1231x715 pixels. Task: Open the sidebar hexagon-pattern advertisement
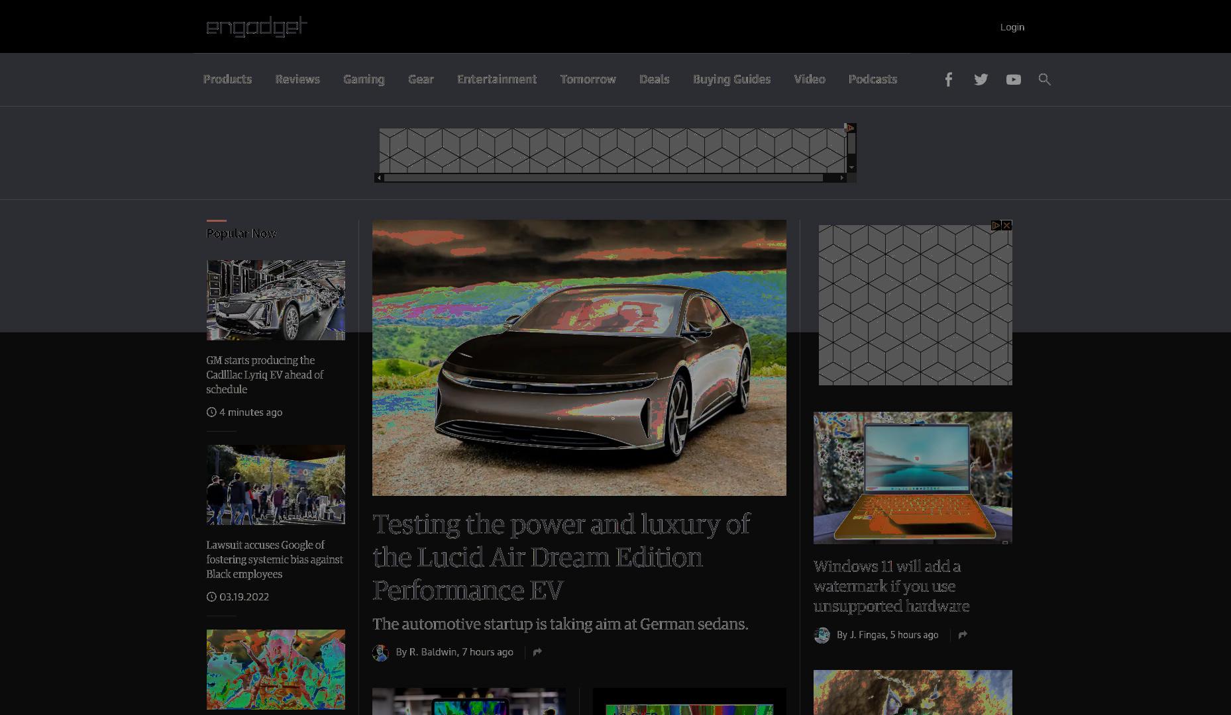[915, 305]
